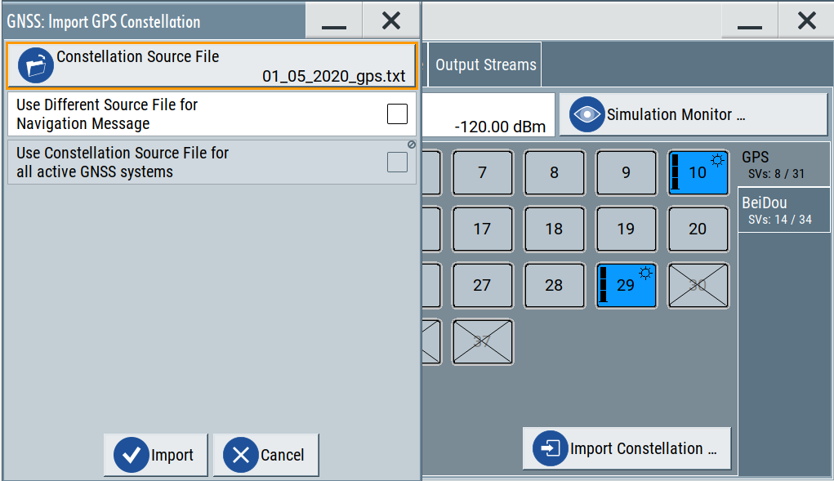
Task: Click the signal level bar on satellite 29
Action: coord(603,285)
